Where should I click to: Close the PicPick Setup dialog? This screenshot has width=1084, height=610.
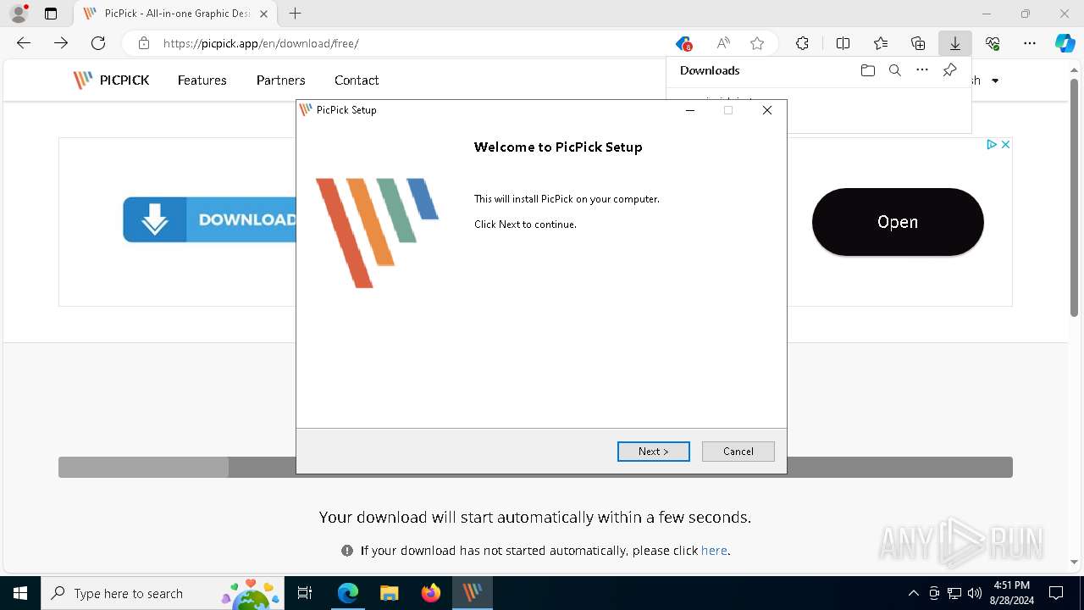[x=767, y=110]
